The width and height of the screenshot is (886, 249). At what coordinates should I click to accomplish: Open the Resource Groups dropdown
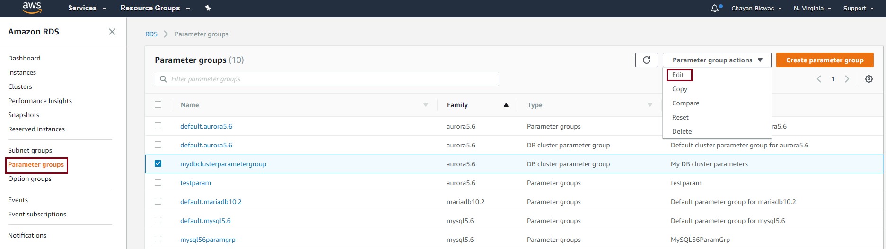(155, 8)
